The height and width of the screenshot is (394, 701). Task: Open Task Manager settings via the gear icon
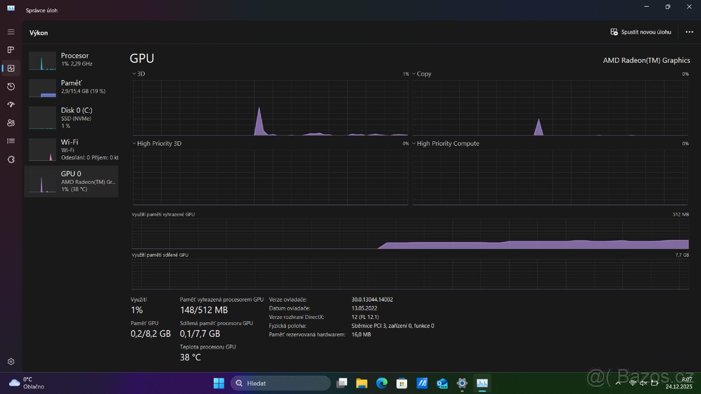11,361
